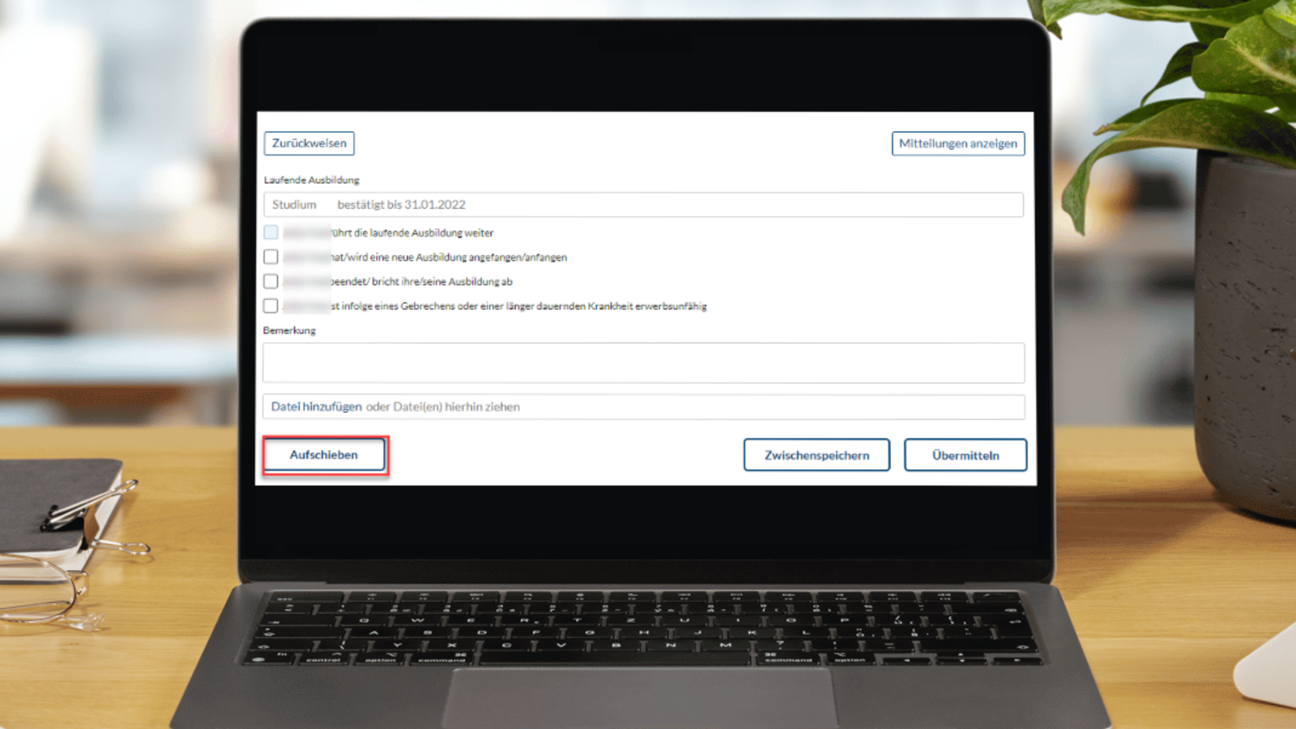The height and width of the screenshot is (729, 1296).
Task: Click the Datei hinzufügen link
Action: click(x=316, y=407)
